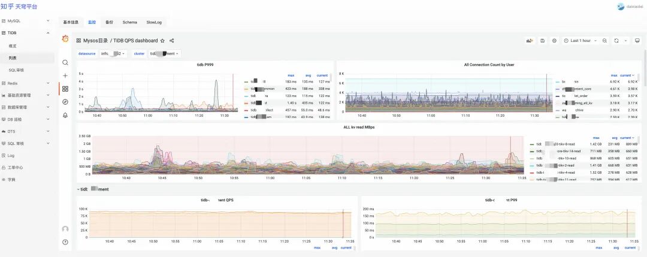This screenshot has width=647, height=257.
Task: Sort tidb P999 legend by avg
Action: click(x=309, y=75)
